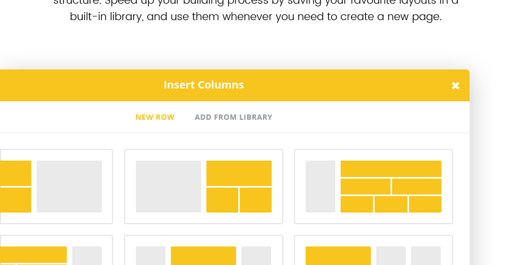The image size is (512, 265).
Task: Open the Add From Library tab
Action: click(x=233, y=117)
